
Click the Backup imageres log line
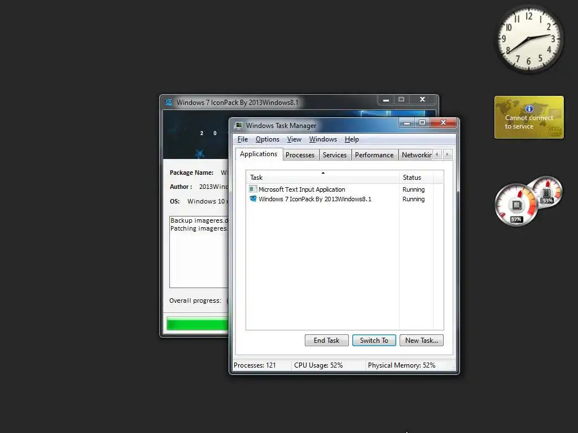[x=199, y=220]
